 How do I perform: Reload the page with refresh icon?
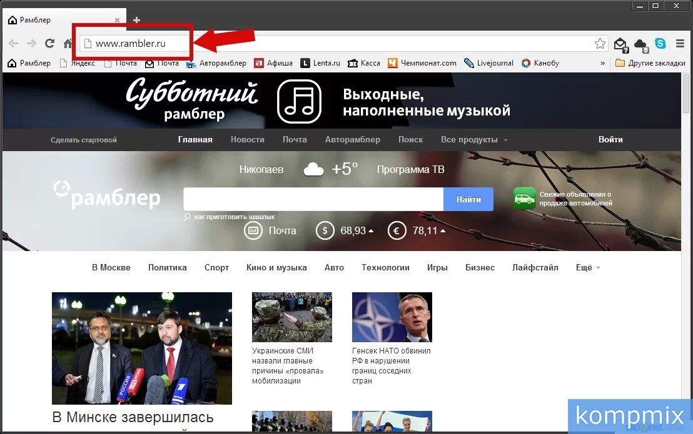pos(49,43)
